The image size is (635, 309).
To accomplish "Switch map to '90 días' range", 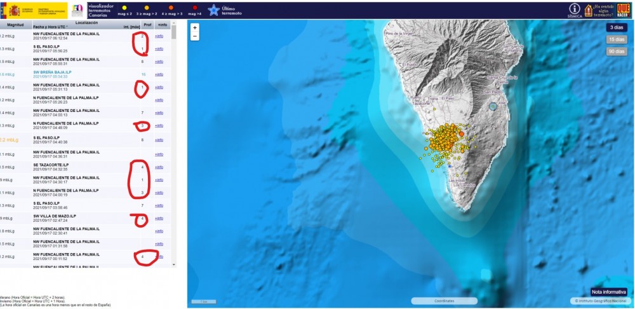I will click(616, 52).
